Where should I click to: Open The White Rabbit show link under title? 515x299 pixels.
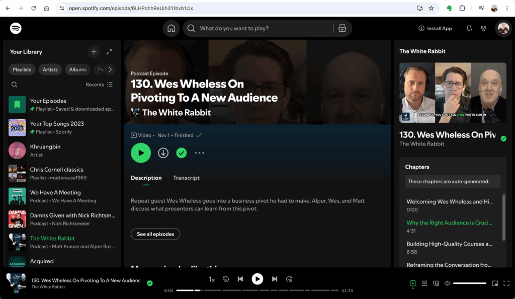(176, 113)
